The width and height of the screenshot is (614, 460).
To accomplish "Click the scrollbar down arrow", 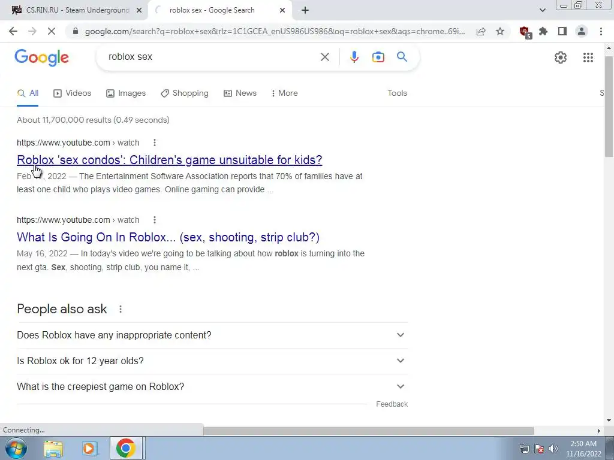I will 609,421.
